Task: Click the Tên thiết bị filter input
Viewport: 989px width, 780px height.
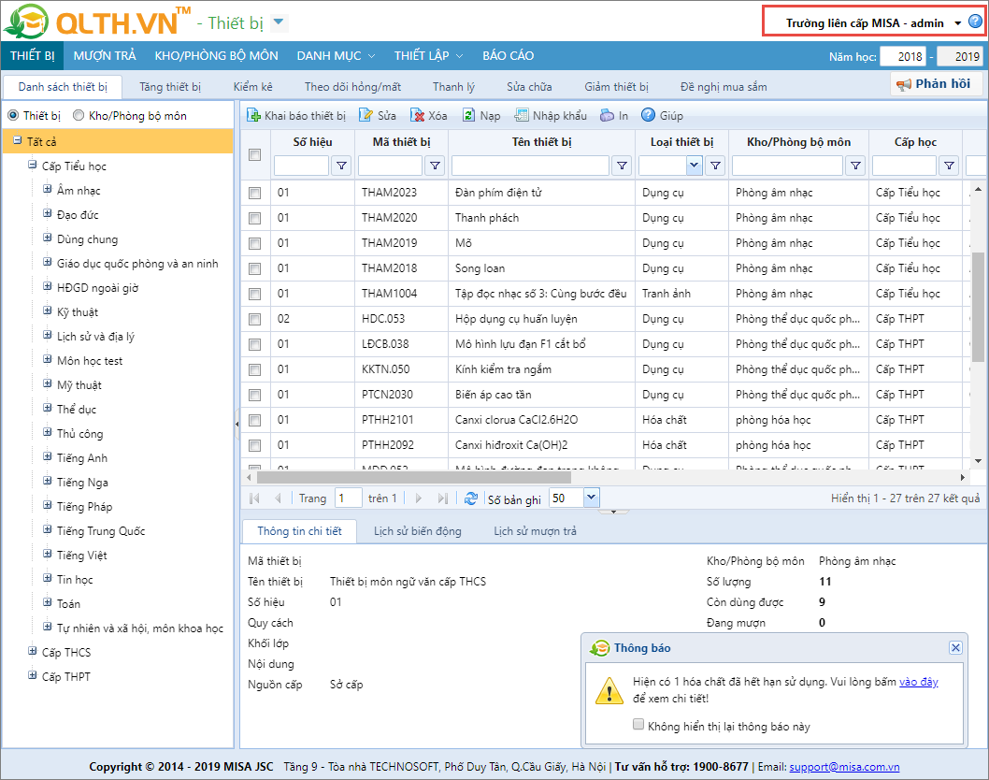Action: (x=530, y=166)
